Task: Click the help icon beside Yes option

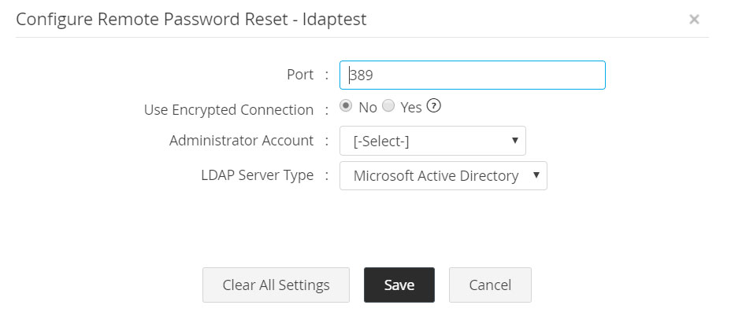Action: [432, 107]
